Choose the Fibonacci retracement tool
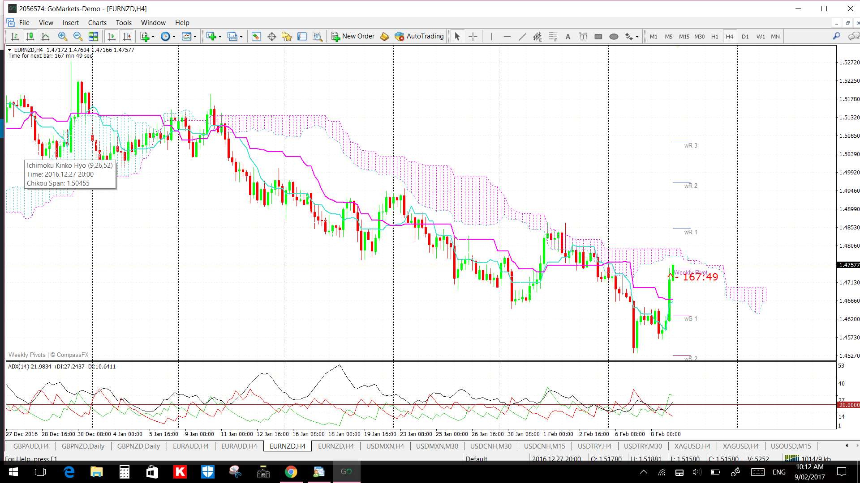The height and width of the screenshot is (483, 860). pyautogui.click(x=553, y=37)
